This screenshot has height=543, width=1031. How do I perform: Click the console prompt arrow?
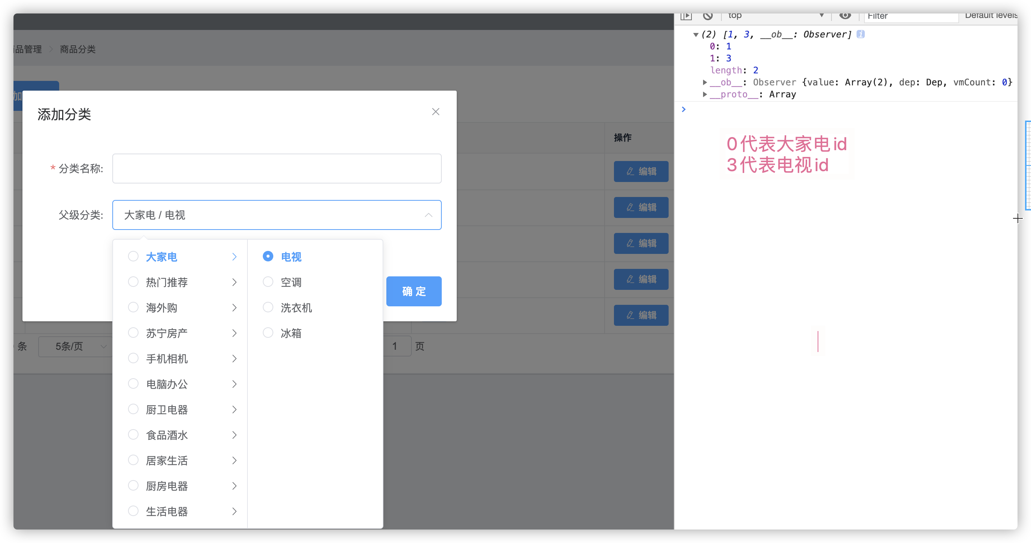[x=684, y=109]
